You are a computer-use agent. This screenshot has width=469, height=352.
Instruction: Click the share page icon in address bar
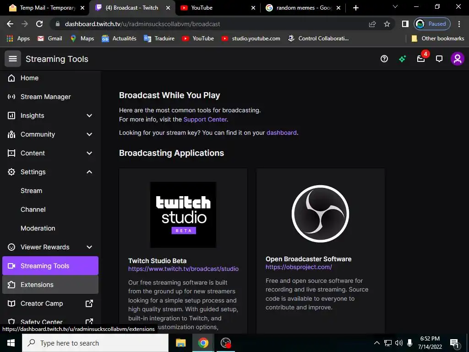pyautogui.click(x=372, y=24)
